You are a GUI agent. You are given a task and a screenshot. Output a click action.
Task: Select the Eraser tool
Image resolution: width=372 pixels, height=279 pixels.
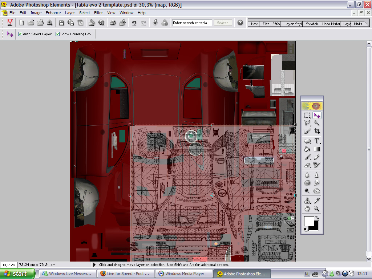coord(307,165)
